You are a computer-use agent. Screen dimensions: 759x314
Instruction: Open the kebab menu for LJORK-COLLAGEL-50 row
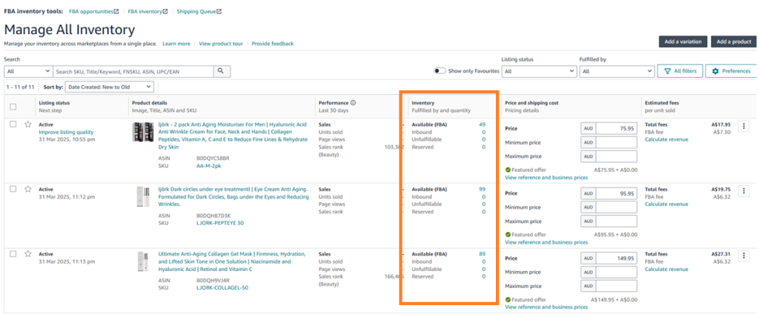744,255
